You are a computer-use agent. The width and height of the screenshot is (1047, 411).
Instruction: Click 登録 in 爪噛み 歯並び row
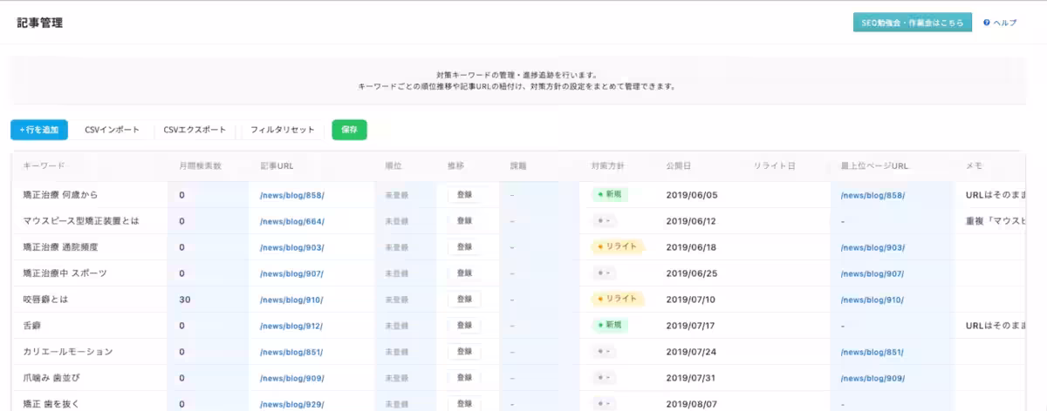click(464, 378)
